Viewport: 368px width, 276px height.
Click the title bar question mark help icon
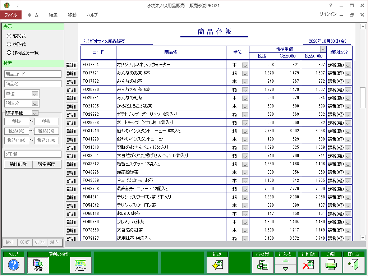331,5
